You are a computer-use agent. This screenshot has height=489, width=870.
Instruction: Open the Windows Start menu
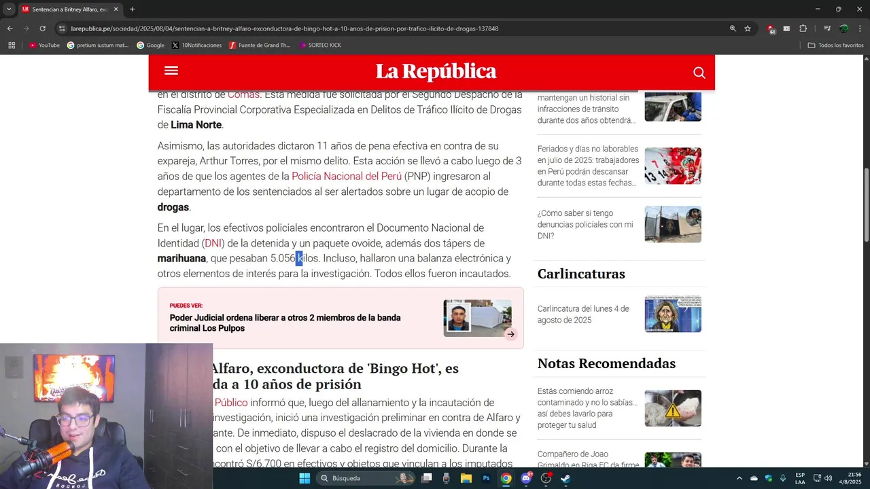pyautogui.click(x=304, y=478)
